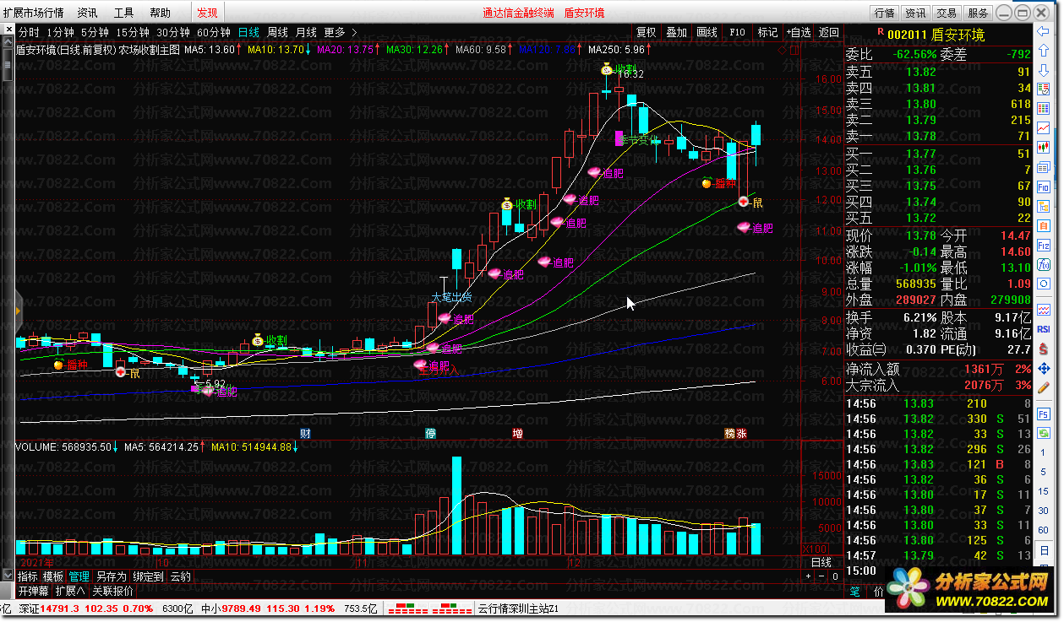Image resolution: width=1064 pixels, height=622 pixels.
Task: Select the 管理 tab below chart
Action: pos(79,576)
